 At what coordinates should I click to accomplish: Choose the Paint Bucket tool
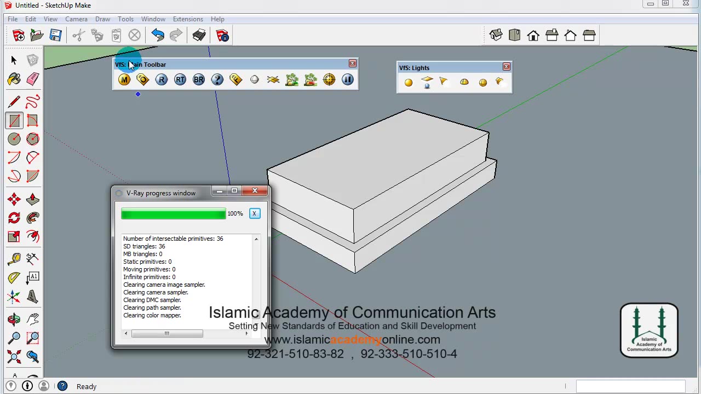pos(14,79)
